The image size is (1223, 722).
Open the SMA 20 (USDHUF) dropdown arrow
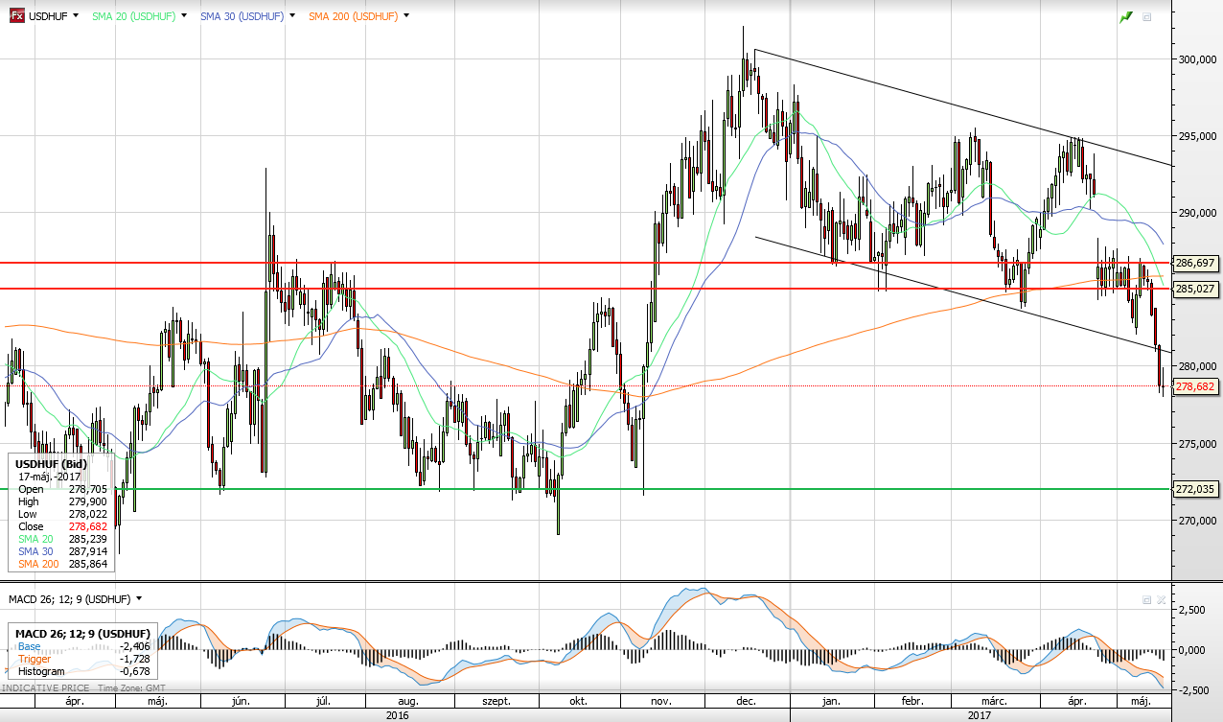[183, 16]
